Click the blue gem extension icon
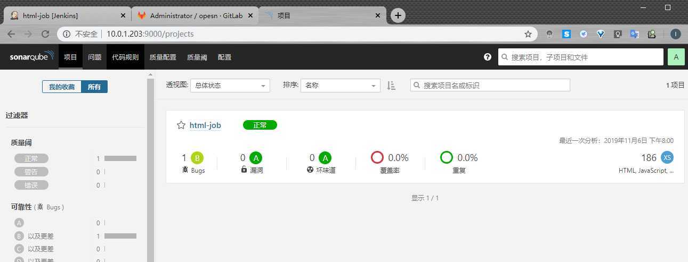This screenshot has height=262, width=688. 601,34
